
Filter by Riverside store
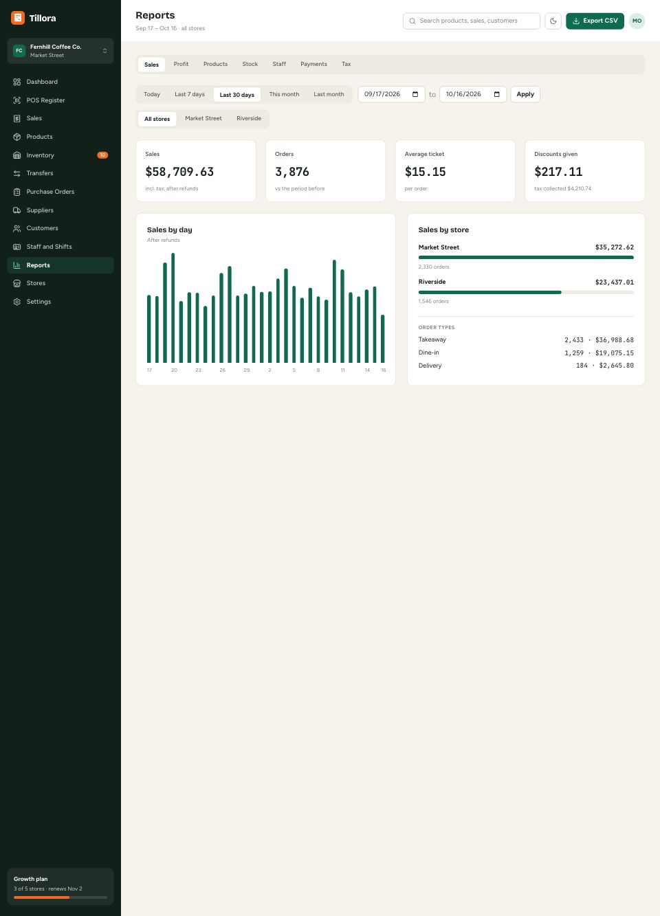[249, 118]
